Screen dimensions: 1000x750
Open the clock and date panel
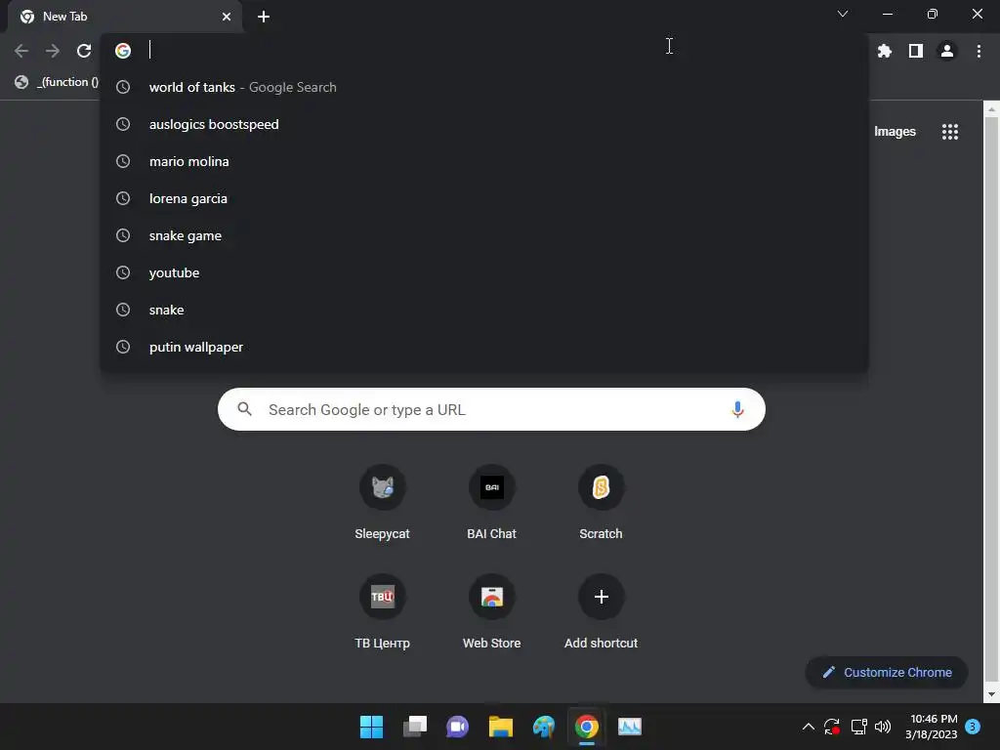pos(931,727)
